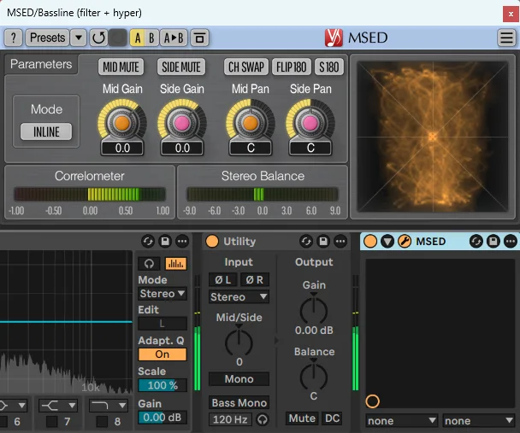Toggle phase invert left ØL

tap(223, 280)
